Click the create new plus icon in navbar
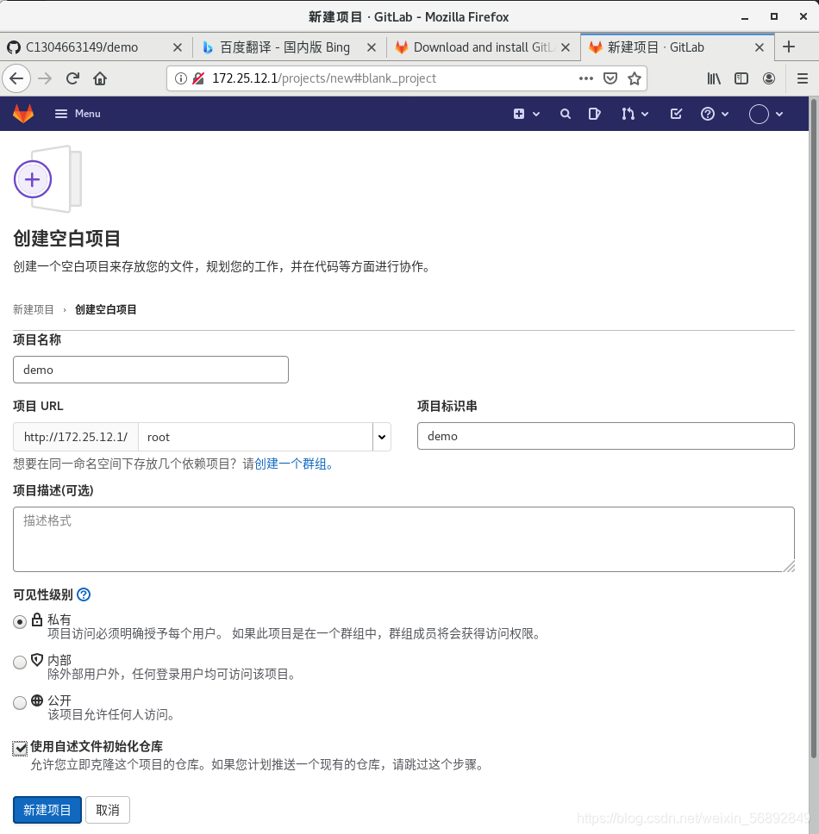This screenshot has width=819, height=834. 519,114
